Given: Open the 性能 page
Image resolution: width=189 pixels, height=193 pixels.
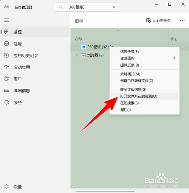Looking at the screenshot, I should [35, 44].
